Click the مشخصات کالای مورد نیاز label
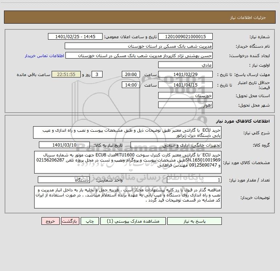The width and height of the screenshot is (280, 271). pos(247,163)
